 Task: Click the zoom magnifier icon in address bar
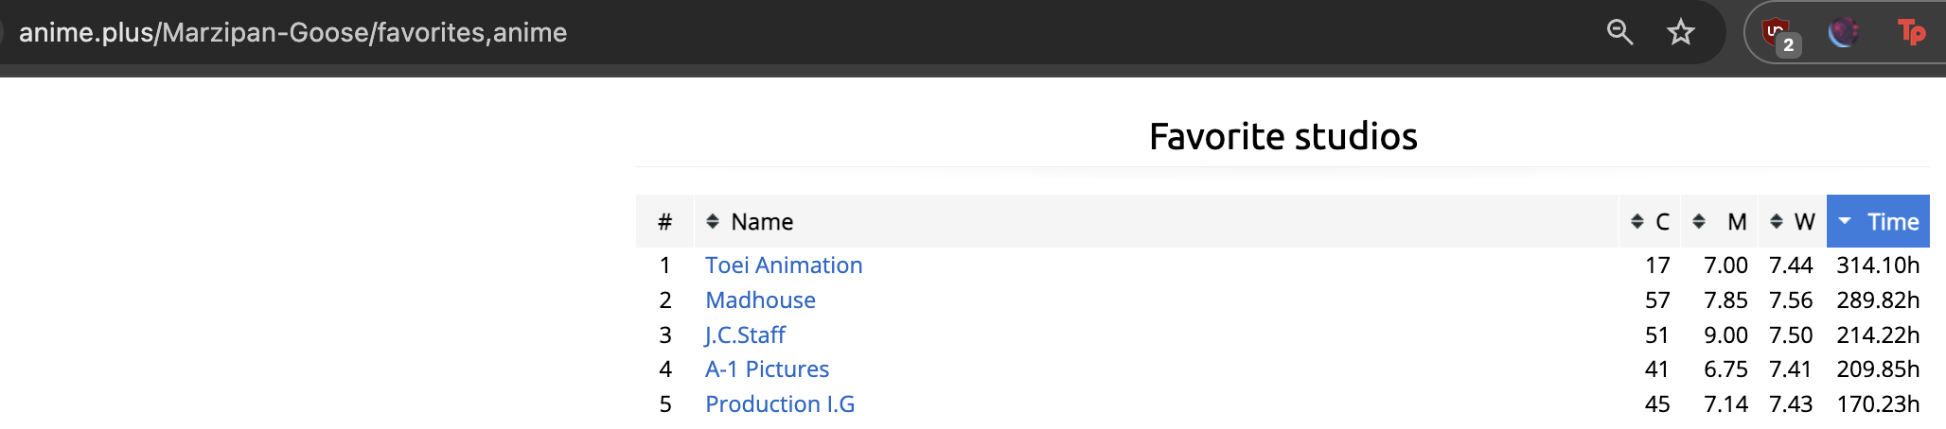pos(1619,32)
